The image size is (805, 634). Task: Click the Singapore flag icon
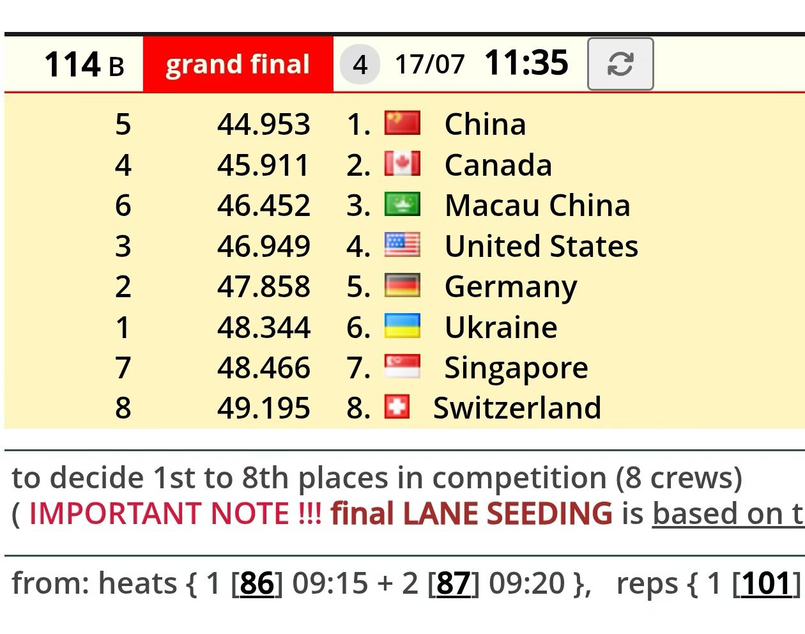(x=402, y=367)
